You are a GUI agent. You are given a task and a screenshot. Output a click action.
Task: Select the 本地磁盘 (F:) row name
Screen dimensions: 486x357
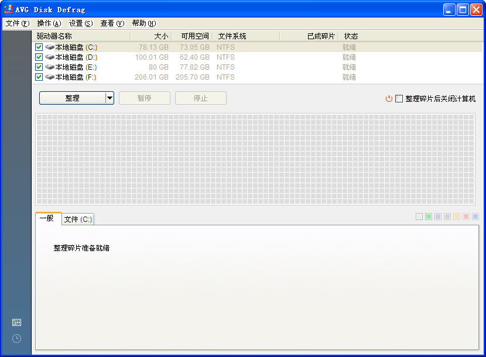(x=76, y=77)
